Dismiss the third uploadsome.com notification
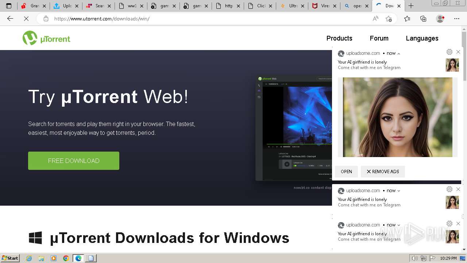This screenshot has width=467, height=263. click(x=458, y=224)
